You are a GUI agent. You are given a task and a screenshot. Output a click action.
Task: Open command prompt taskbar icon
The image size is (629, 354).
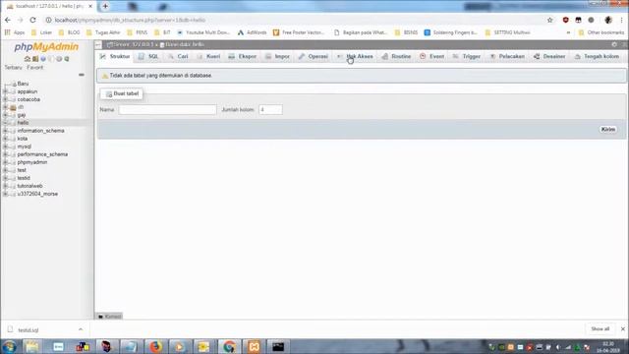pos(278,346)
